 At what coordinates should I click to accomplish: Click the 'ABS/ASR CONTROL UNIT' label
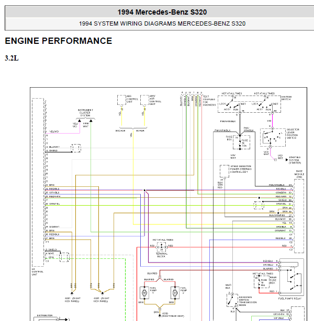point(155,100)
